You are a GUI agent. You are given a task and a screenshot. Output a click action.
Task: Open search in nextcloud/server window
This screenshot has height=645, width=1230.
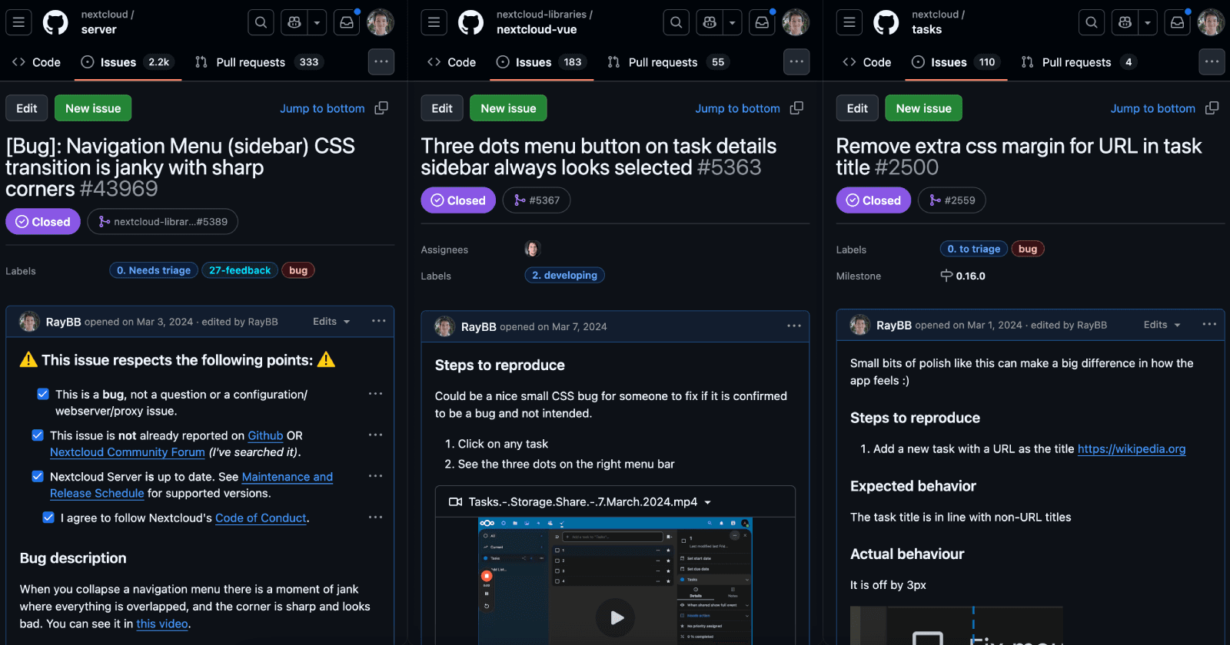[261, 22]
